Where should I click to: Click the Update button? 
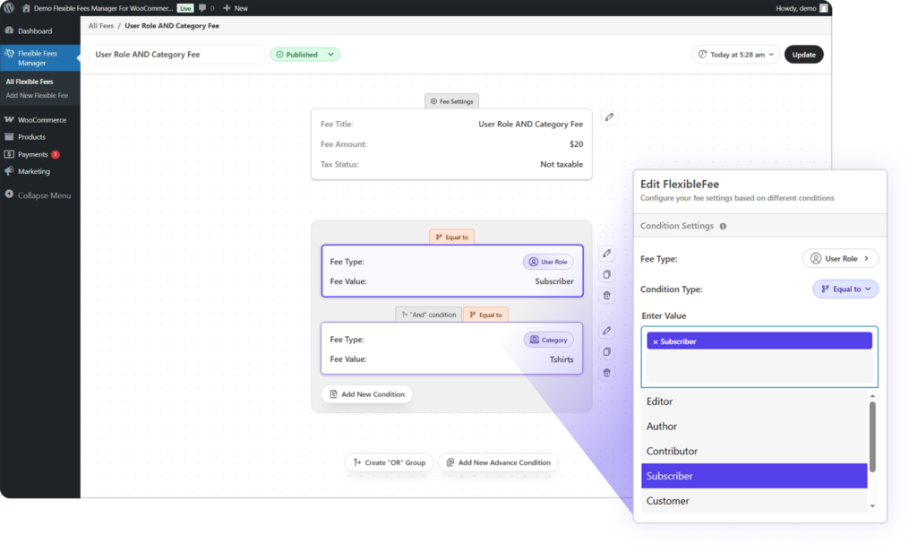click(x=803, y=55)
